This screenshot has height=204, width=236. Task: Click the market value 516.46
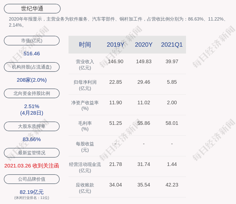pos(32,54)
